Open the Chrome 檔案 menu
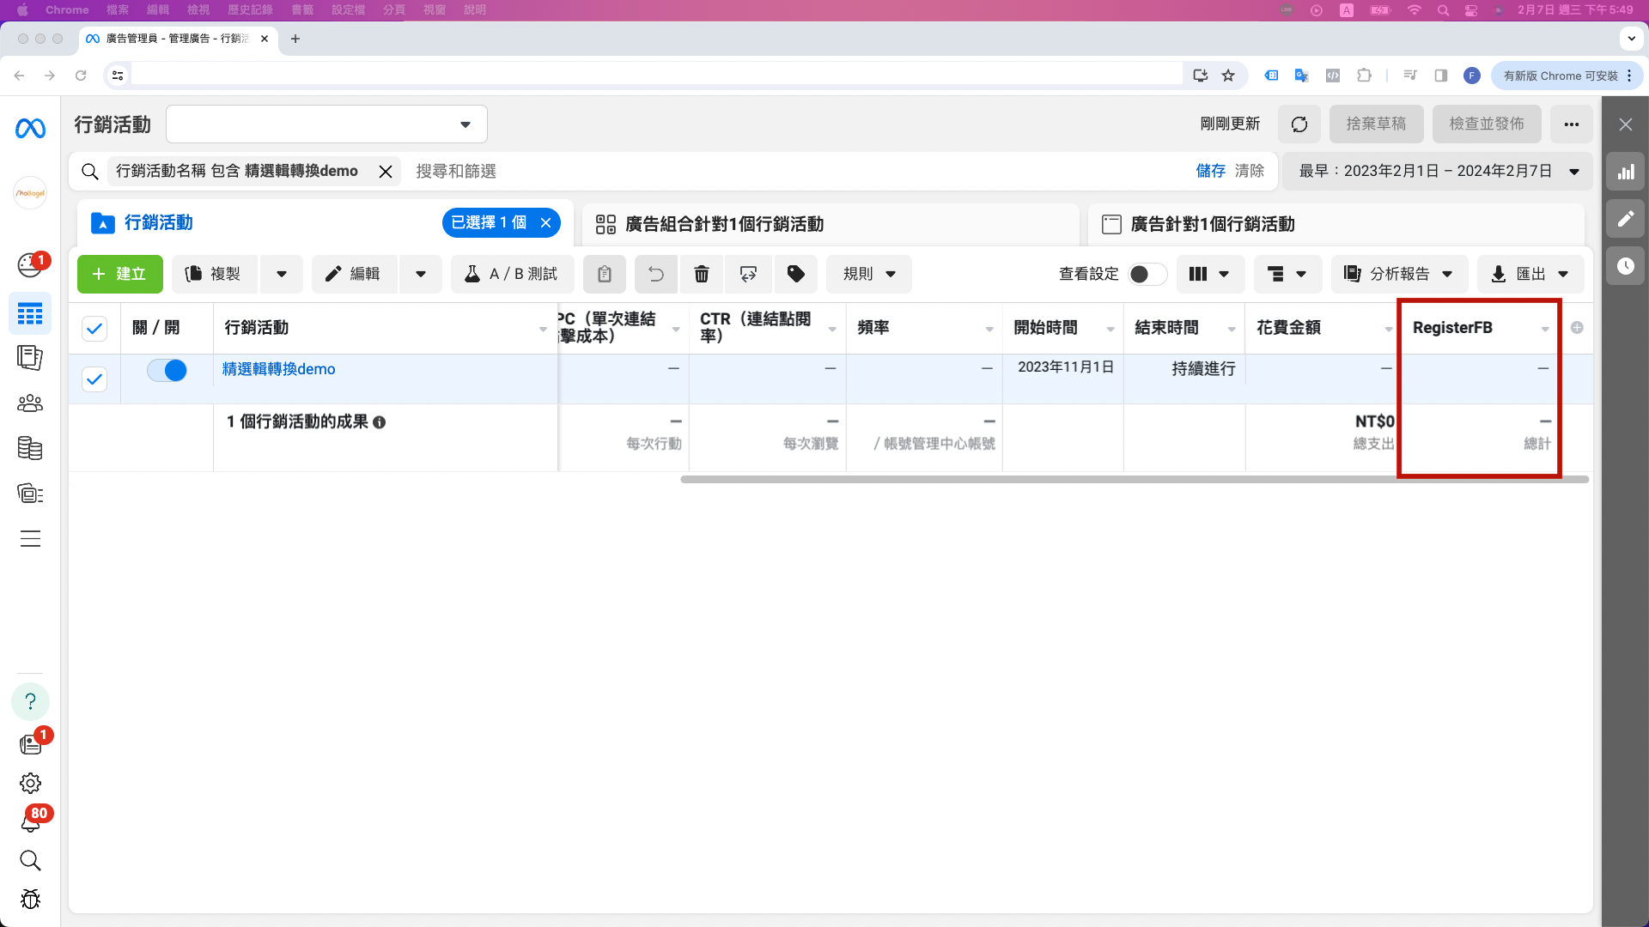Image resolution: width=1649 pixels, height=927 pixels. 118,9
